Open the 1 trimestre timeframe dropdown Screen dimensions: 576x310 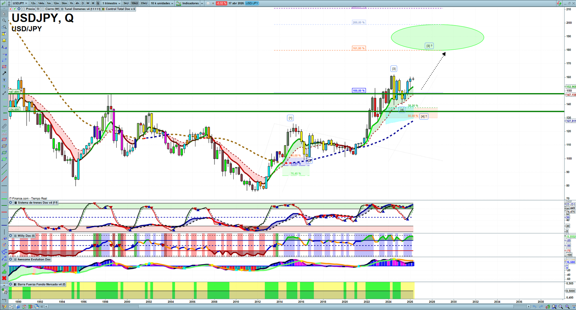tap(111, 3)
